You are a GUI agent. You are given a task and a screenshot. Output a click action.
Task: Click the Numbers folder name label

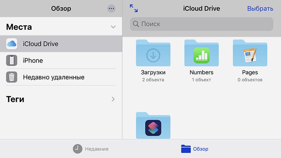tap(202, 72)
